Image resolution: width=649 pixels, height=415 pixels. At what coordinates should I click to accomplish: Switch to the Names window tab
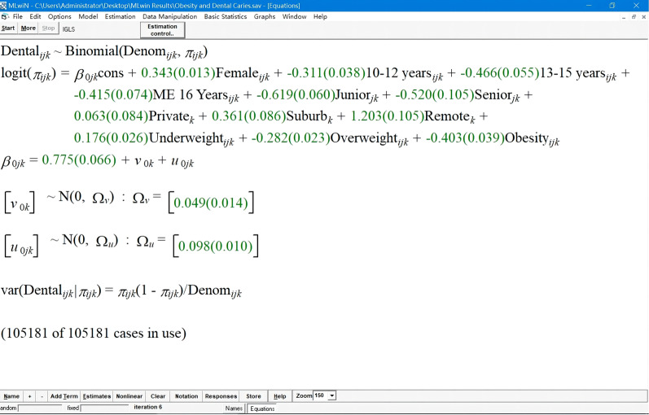(x=234, y=408)
